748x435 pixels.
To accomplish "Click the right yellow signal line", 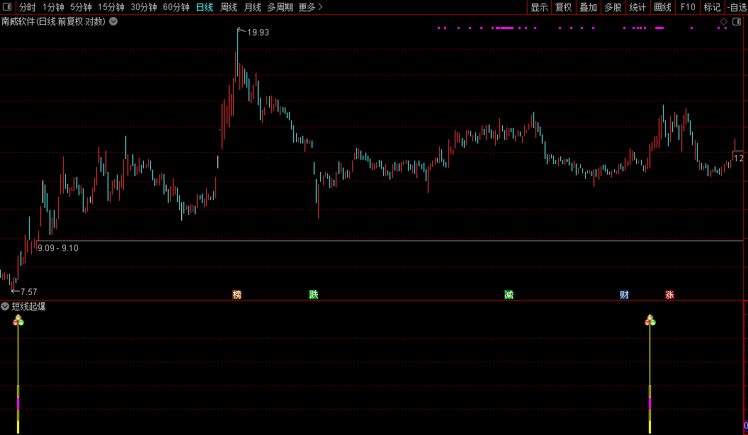I will pos(650,380).
